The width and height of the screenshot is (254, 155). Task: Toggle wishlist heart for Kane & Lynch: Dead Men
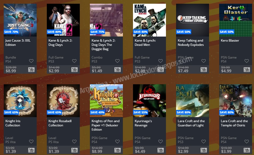tap(161, 61)
